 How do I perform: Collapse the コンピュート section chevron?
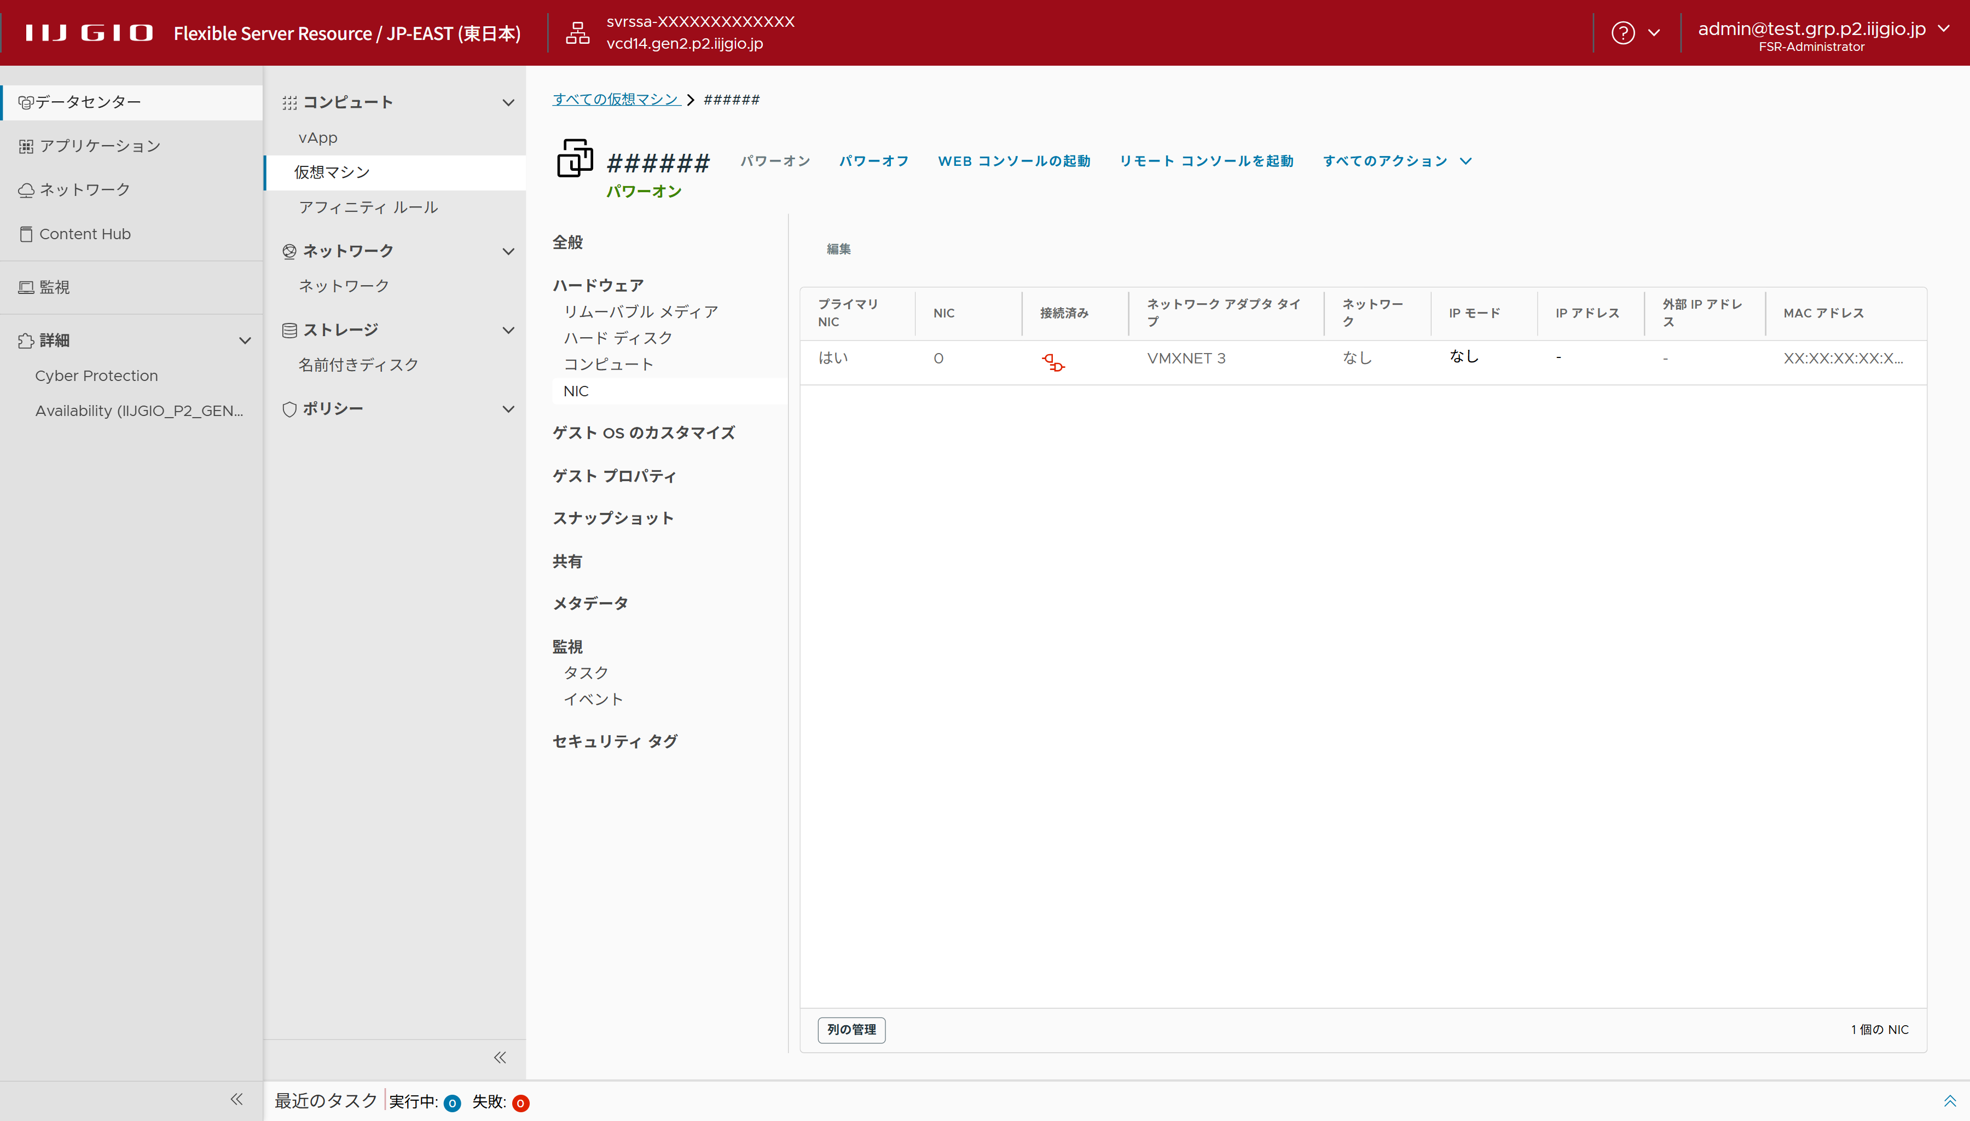pos(508,102)
